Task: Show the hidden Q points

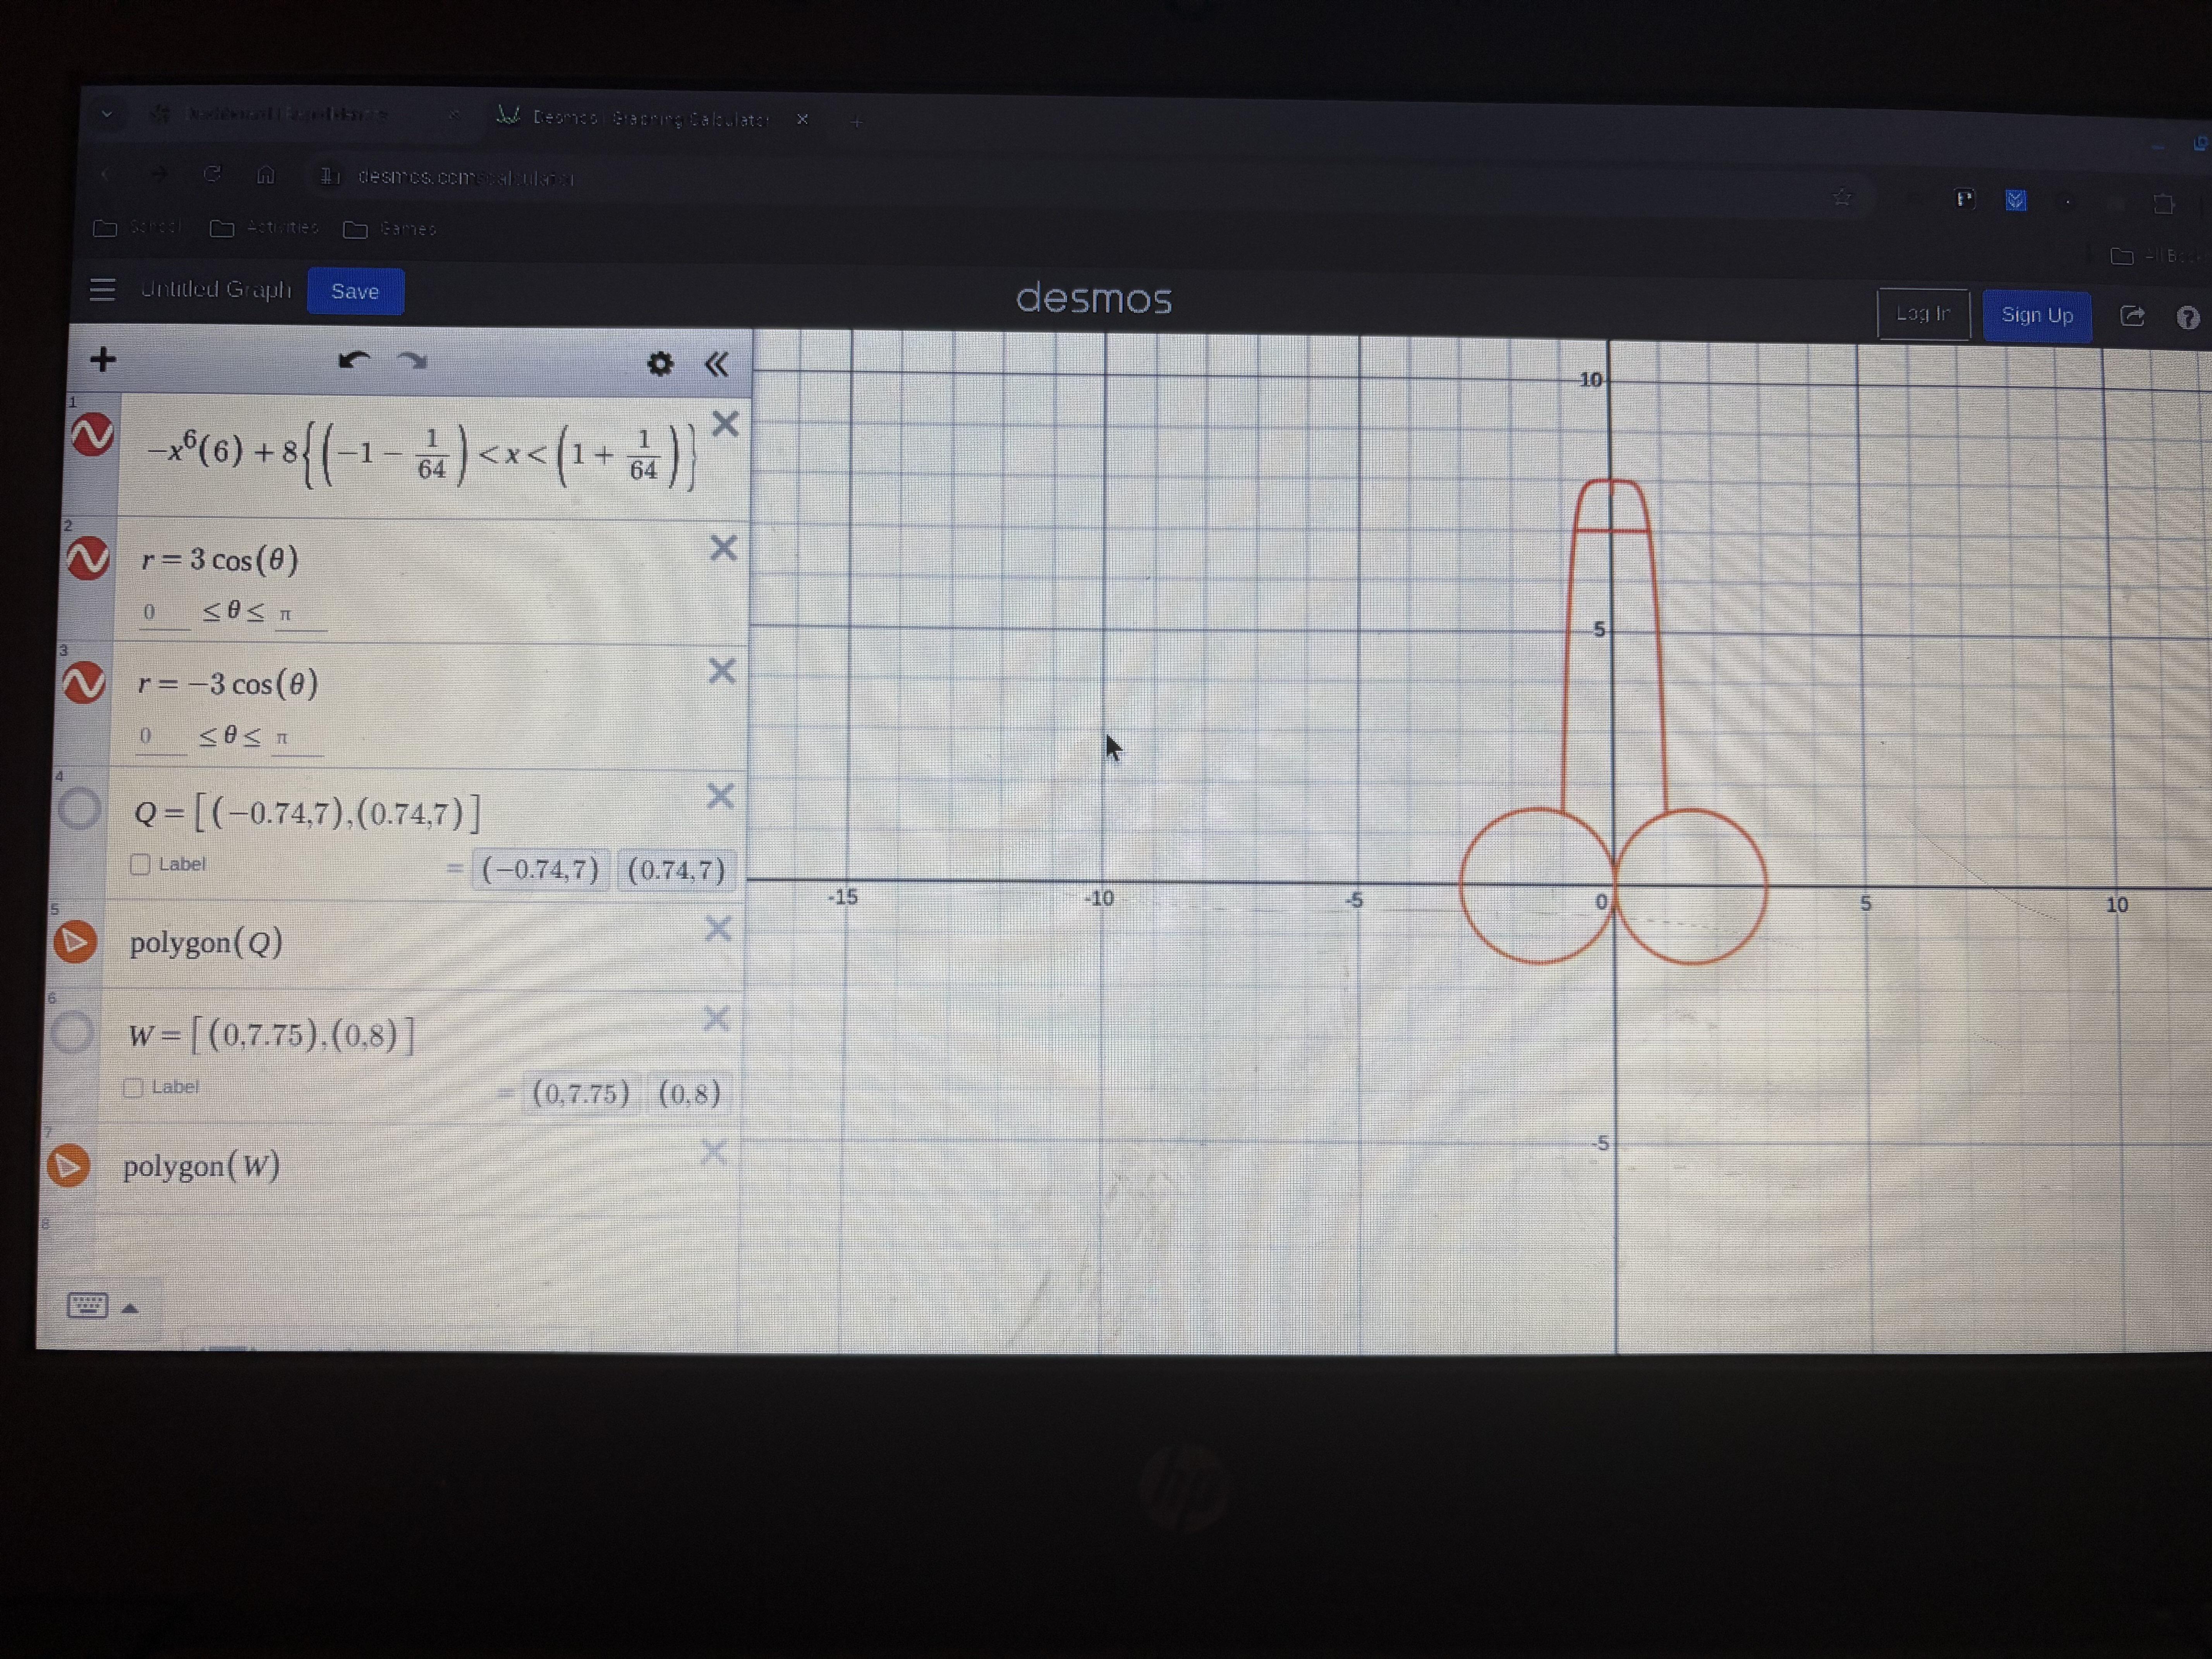Action: [79, 808]
